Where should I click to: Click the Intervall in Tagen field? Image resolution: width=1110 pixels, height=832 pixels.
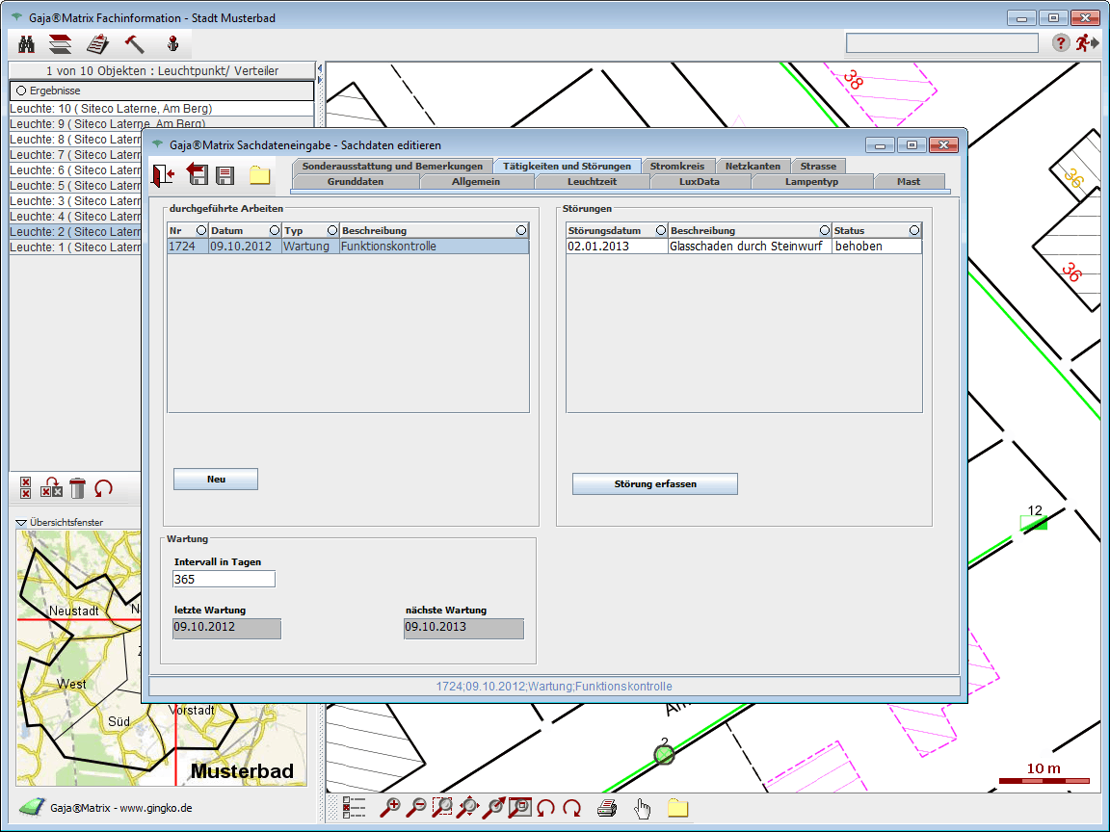[224, 579]
